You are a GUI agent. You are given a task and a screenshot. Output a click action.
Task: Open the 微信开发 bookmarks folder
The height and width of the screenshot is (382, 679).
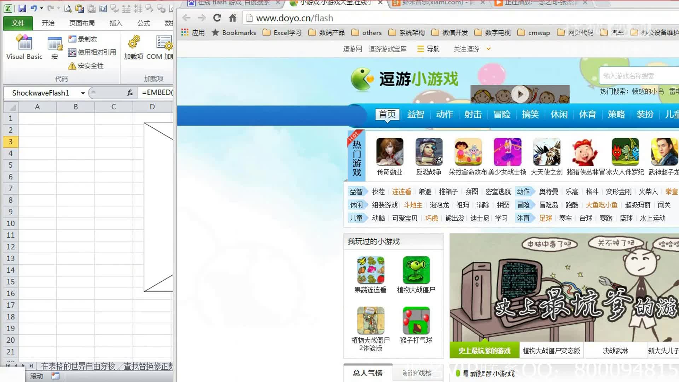tap(449, 33)
